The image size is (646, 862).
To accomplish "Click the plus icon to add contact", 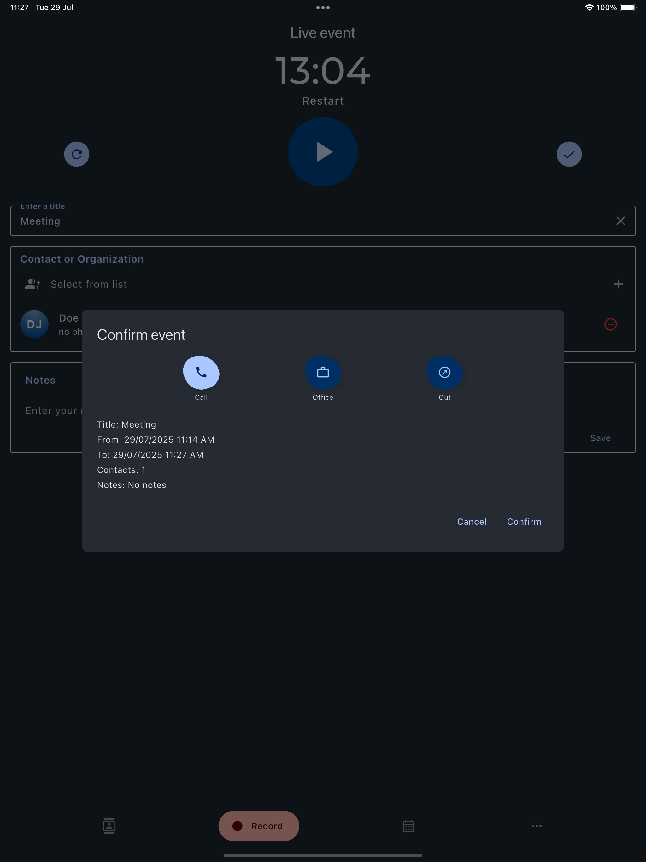I will click(618, 284).
